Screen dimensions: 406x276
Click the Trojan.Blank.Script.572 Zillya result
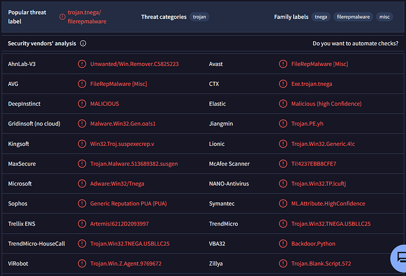[x=321, y=264]
